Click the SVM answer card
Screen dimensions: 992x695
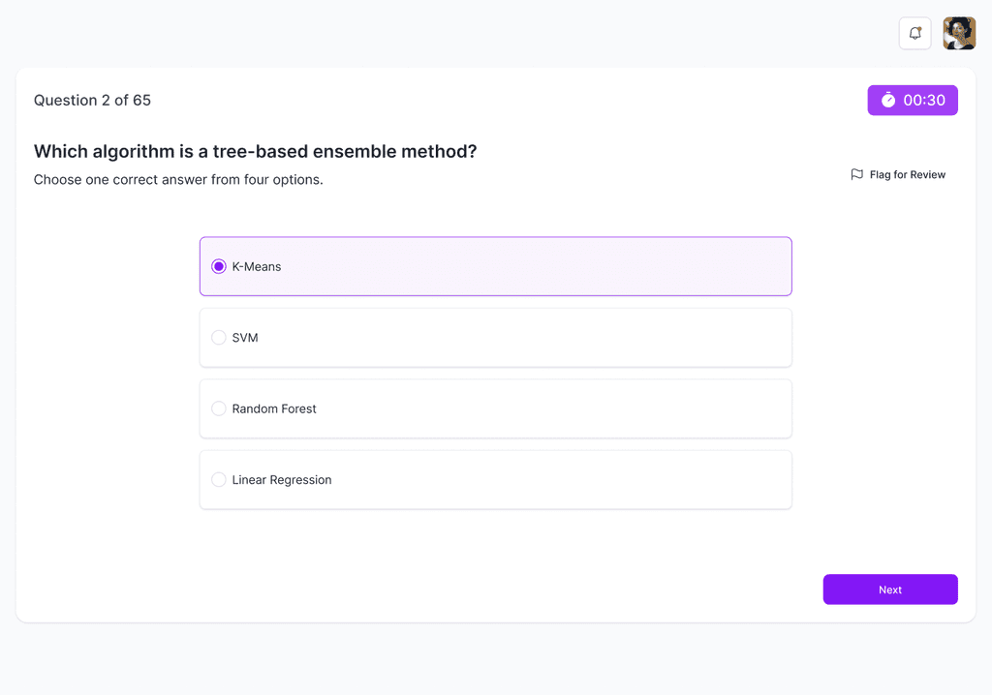coord(495,337)
